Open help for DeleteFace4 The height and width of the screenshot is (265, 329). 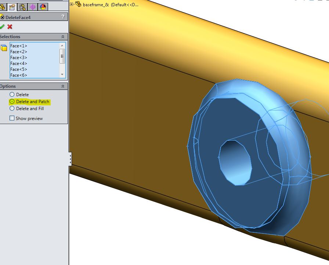(63, 17)
